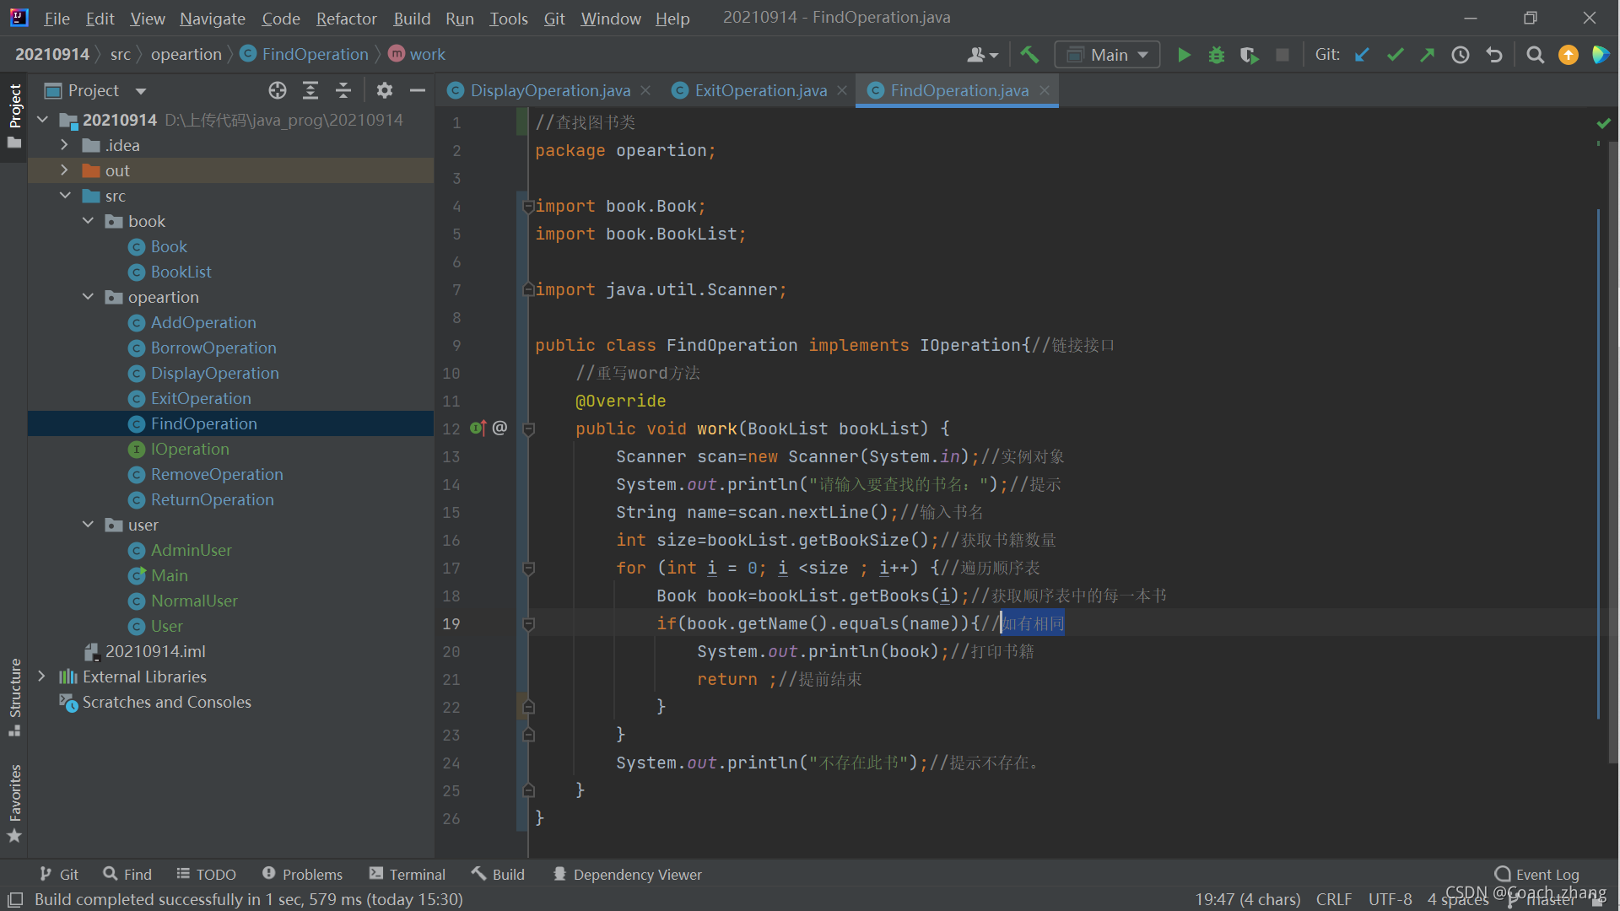Commit changes with Git checkmark icon
The width and height of the screenshot is (1620, 911).
1395,55
